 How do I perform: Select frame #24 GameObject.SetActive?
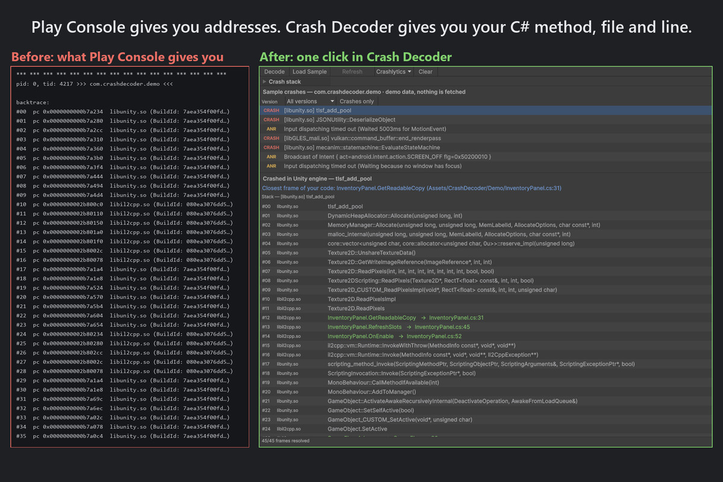[x=486, y=429]
